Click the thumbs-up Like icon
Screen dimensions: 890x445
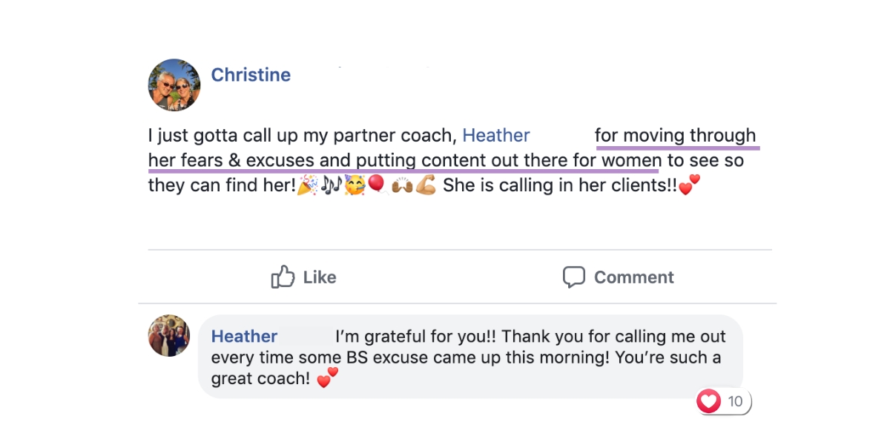coord(283,277)
